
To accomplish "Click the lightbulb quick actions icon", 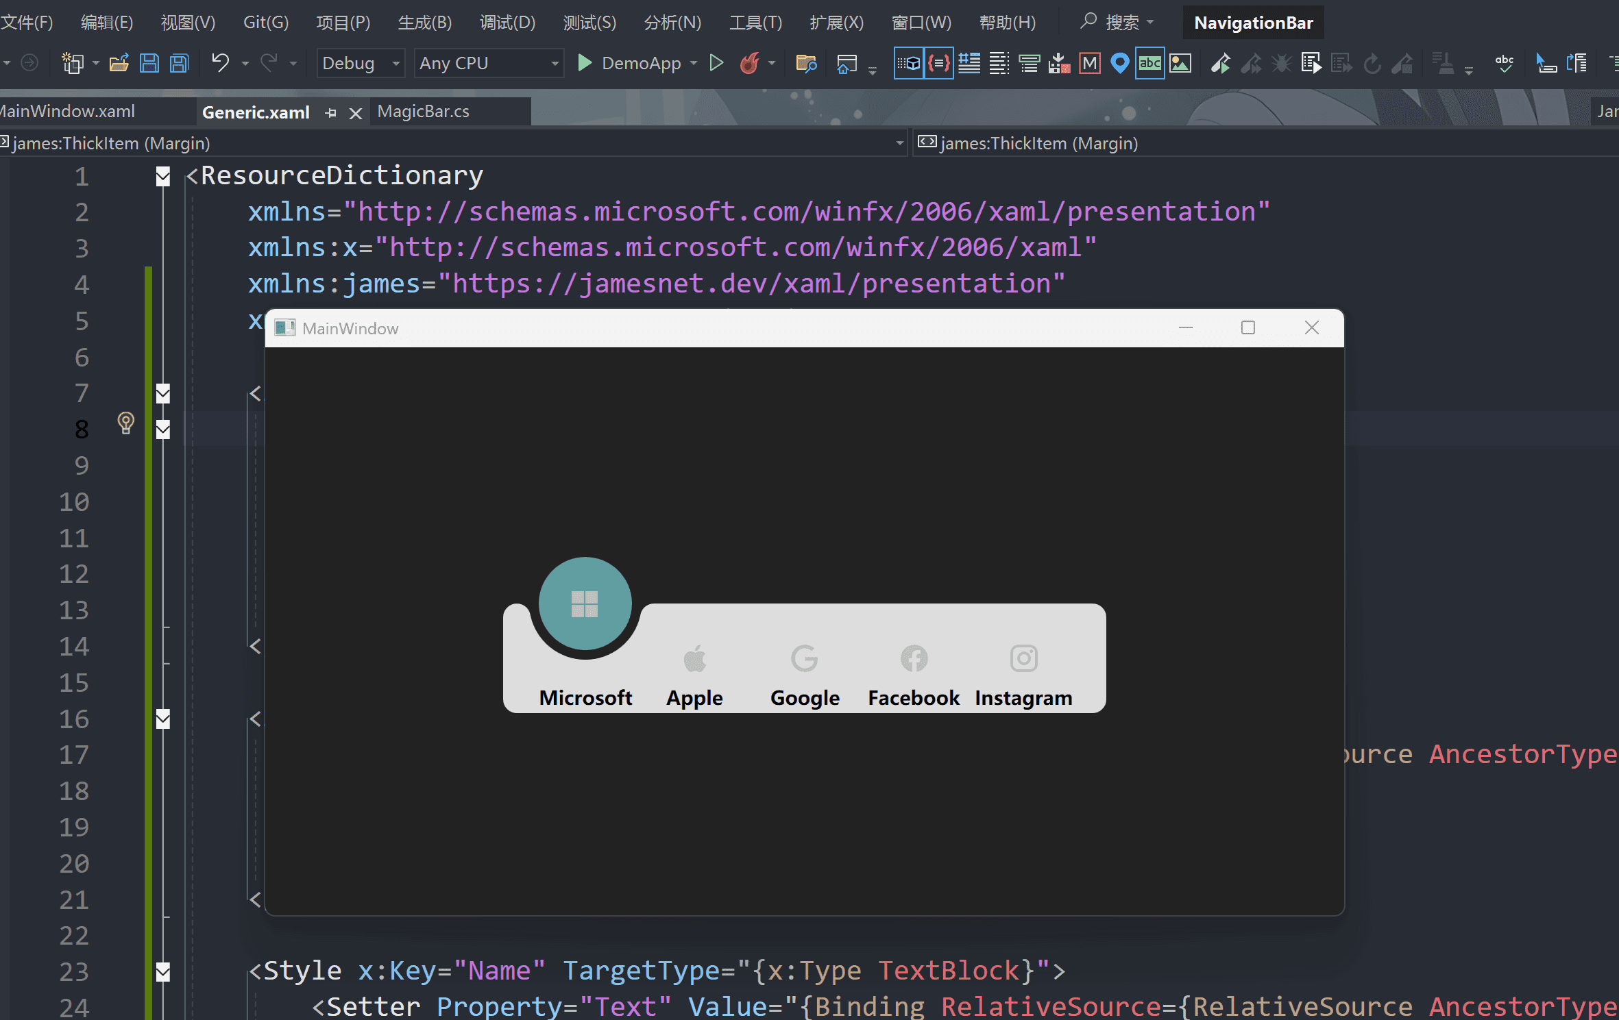I will coord(125,423).
